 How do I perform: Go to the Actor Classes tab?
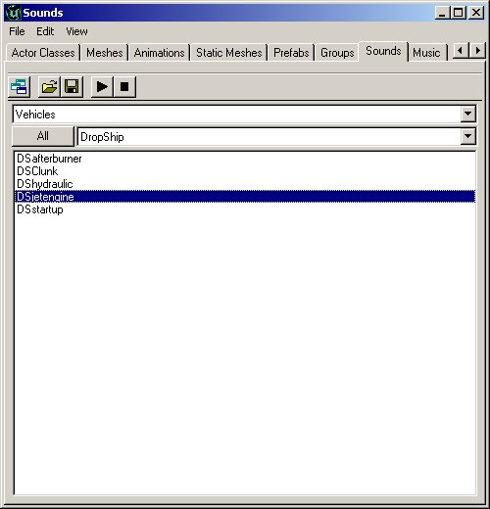(x=43, y=53)
